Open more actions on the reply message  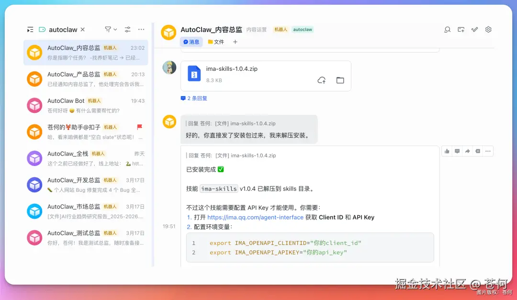[x=488, y=150]
